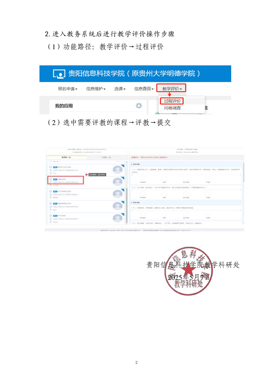
Task: Open the 教学评价 dropdown menu
Action: pos(172,89)
